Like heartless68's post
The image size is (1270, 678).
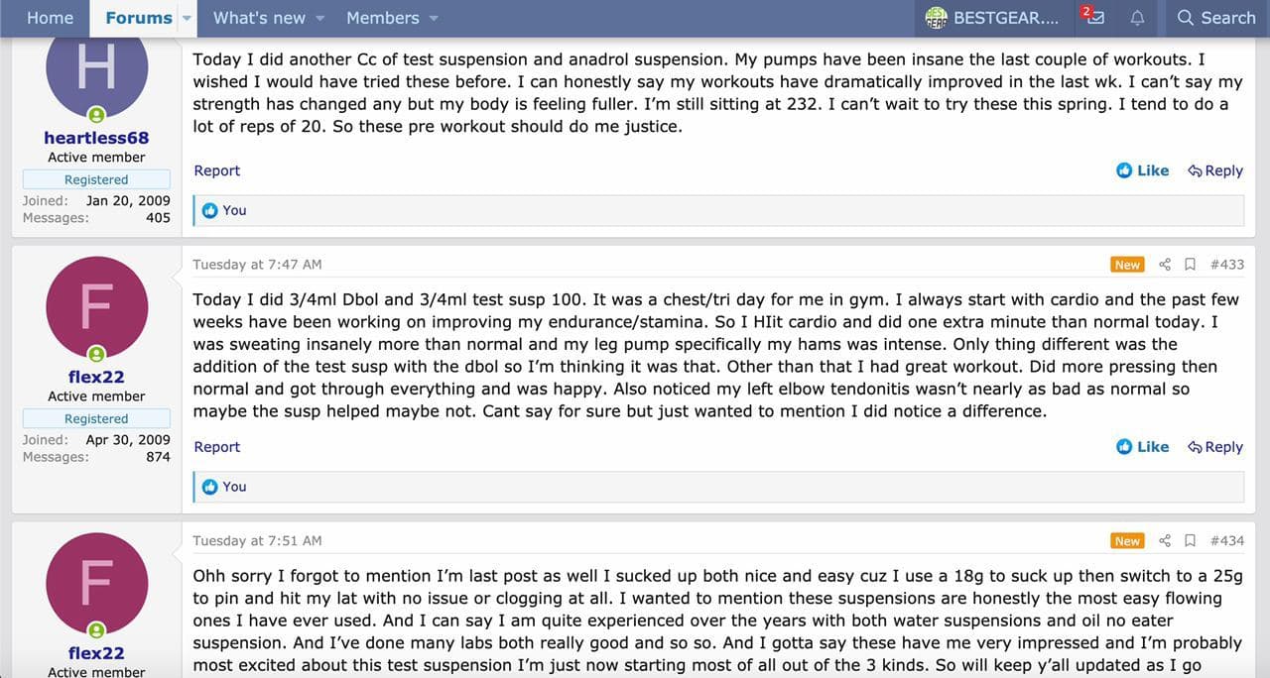(1142, 170)
